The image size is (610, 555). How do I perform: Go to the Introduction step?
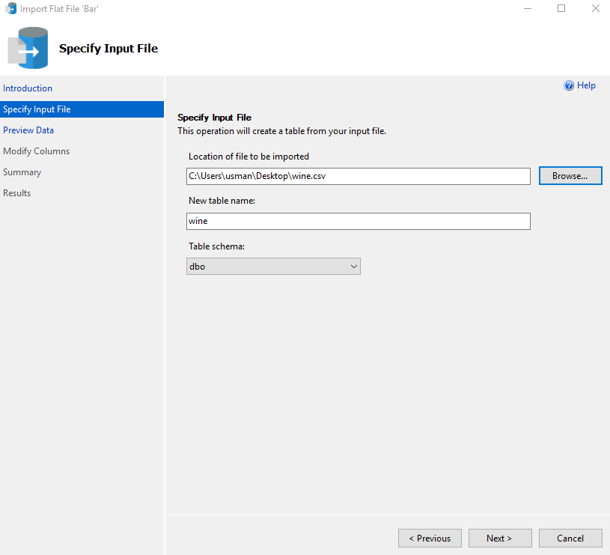tap(28, 88)
